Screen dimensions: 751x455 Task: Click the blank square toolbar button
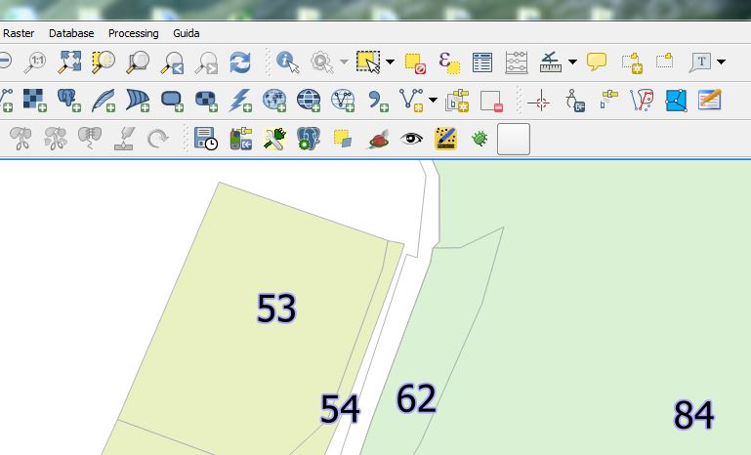(514, 139)
